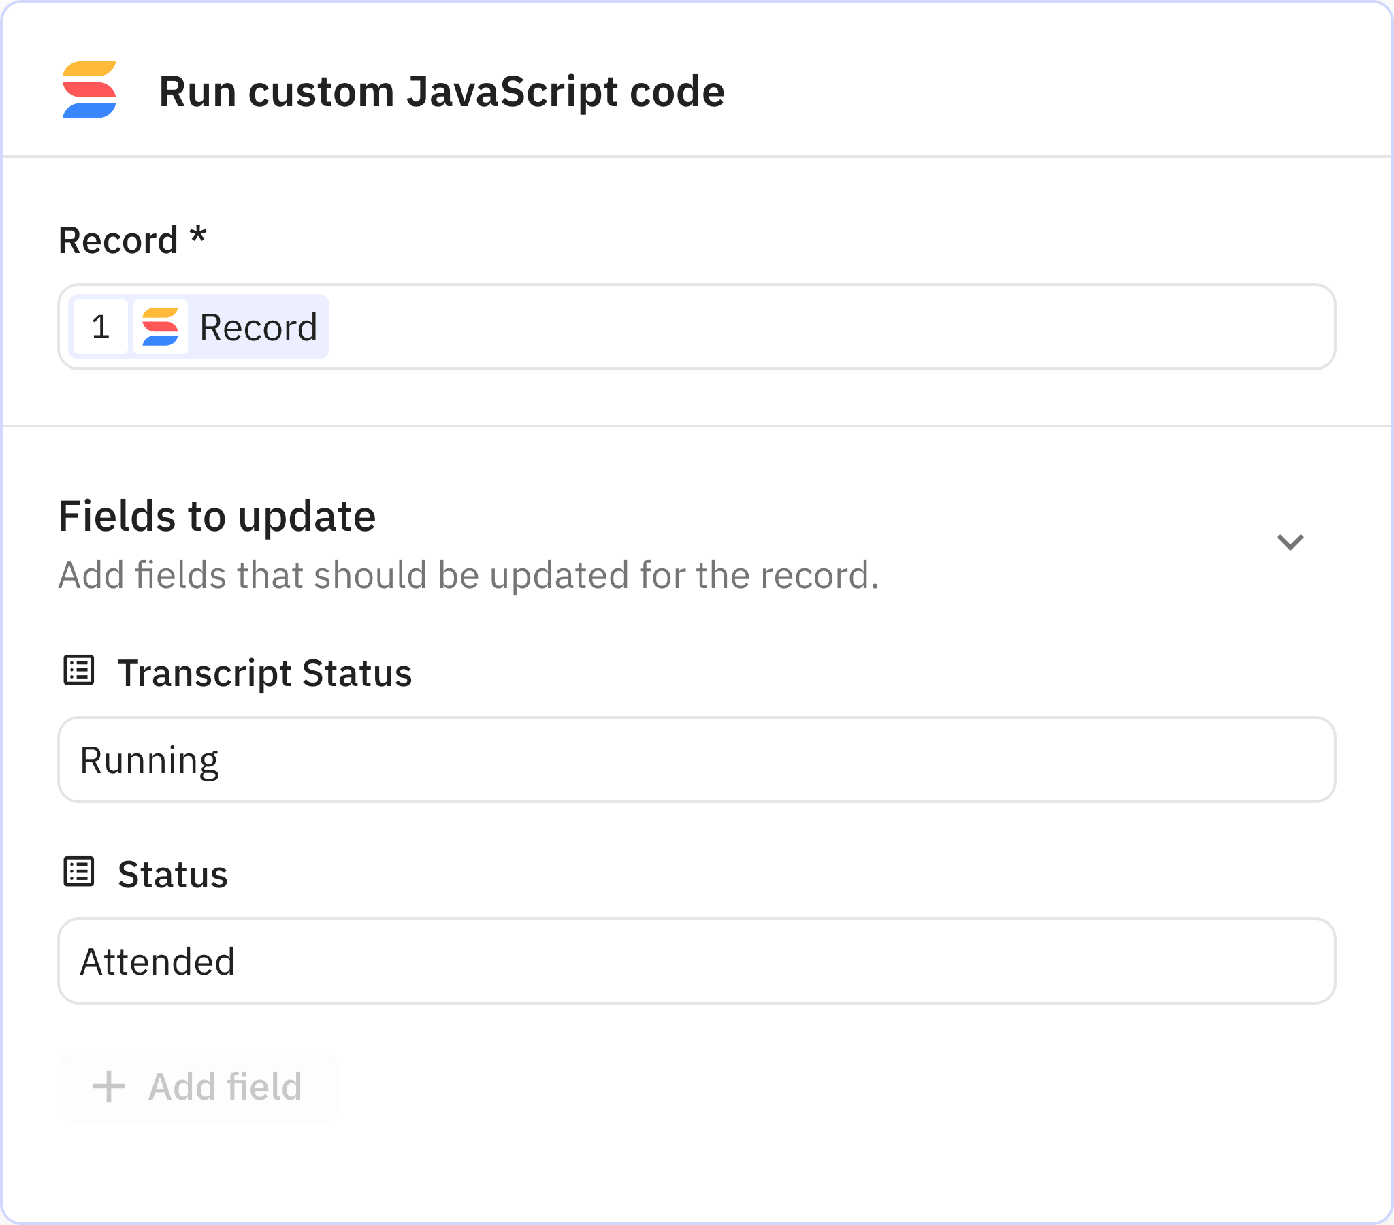Click the 'Run custom JavaScript code' title
The image size is (1394, 1225).
click(441, 91)
